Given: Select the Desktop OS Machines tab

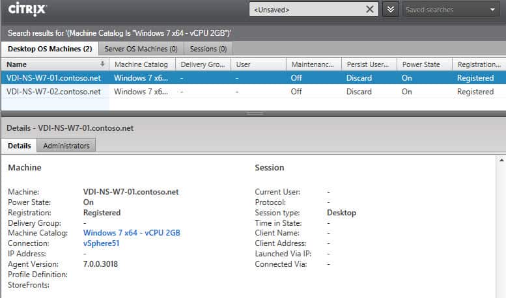Looking at the screenshot, I should tap(49, 49).
